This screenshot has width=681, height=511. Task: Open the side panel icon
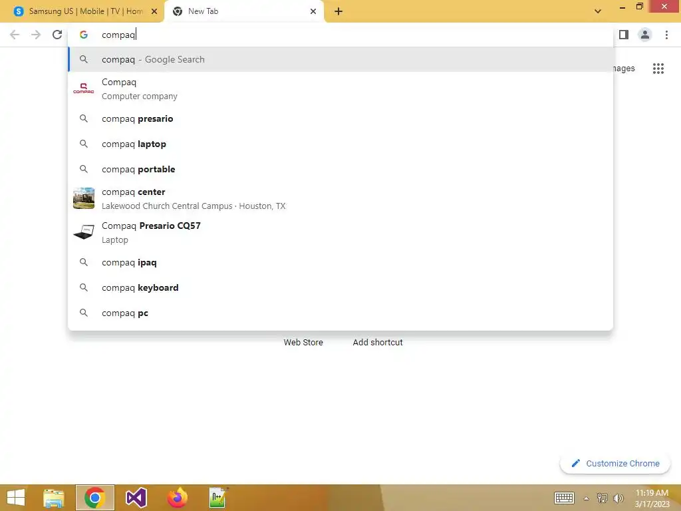click(x=624, y=35)
